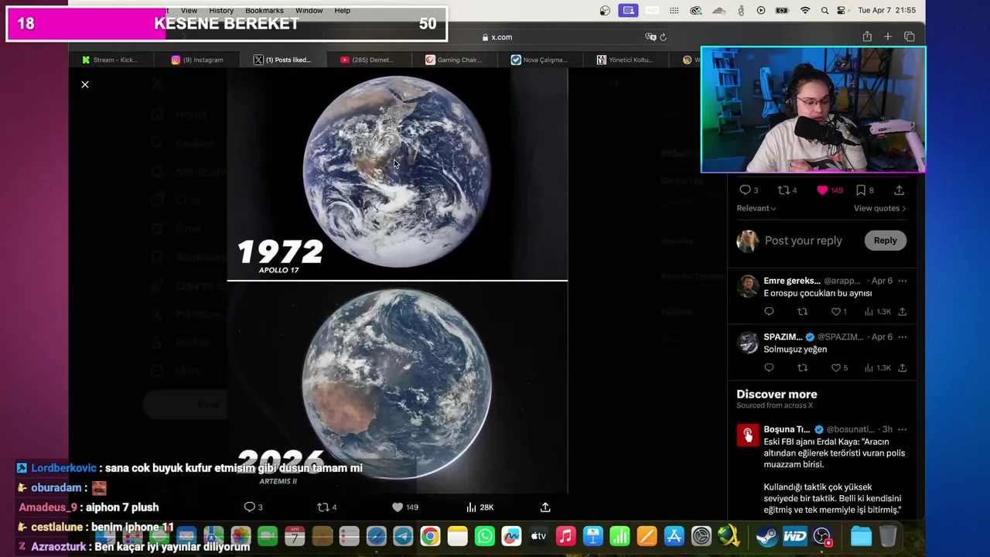The height and width of the screenshot is (557, 990).
Task: Switch to the Instagram tab
Action: 197,60
